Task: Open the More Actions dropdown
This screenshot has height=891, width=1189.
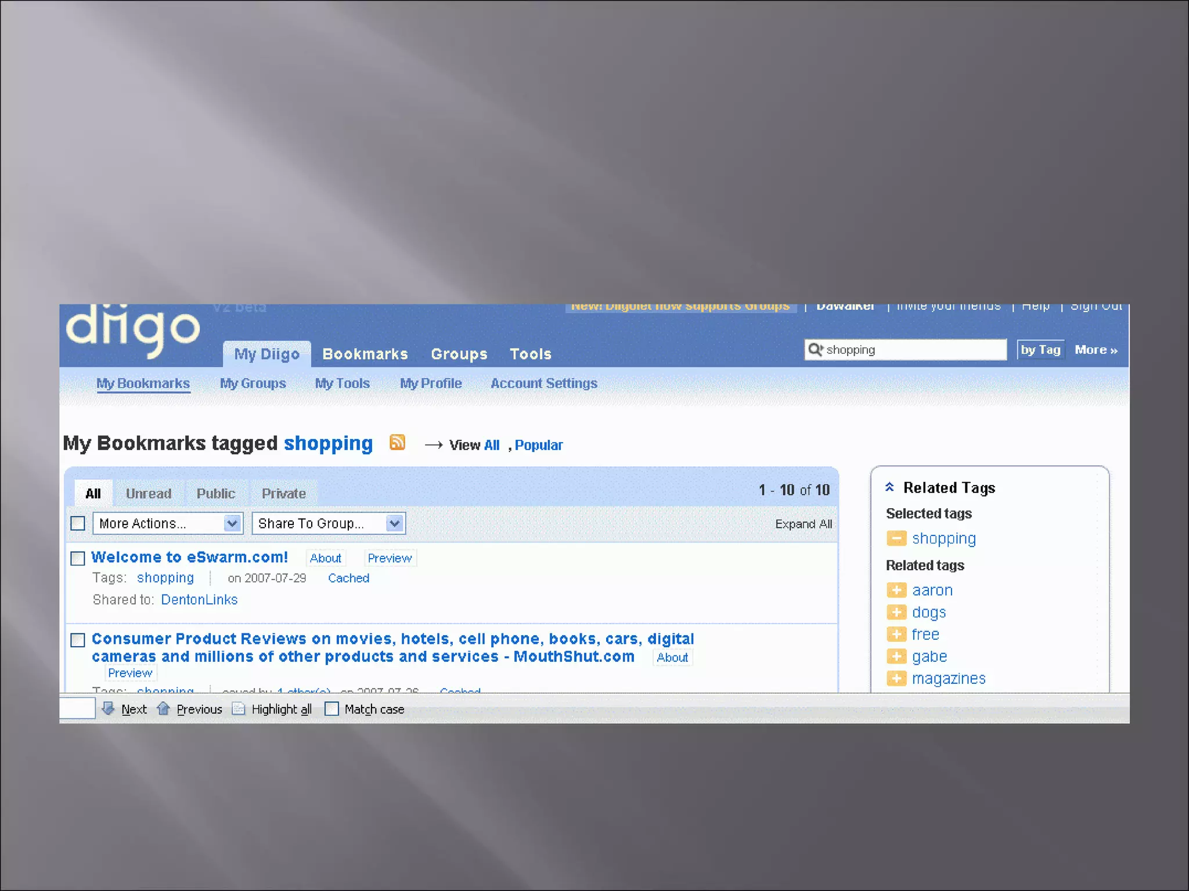Action: (x=168, y=523)
